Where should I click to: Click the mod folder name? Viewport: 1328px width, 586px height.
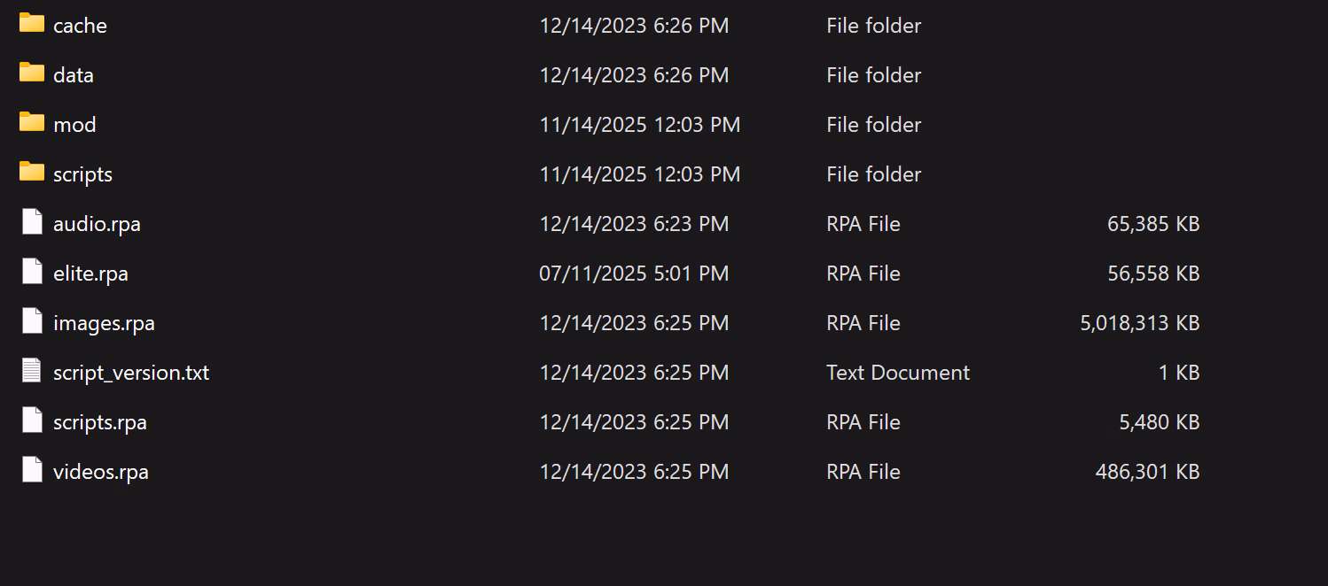(x=74, y=125)
